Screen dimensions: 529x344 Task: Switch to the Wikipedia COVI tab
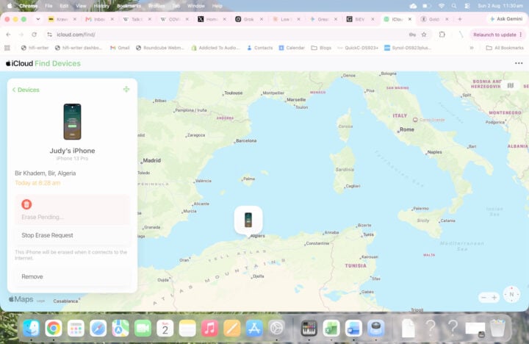[170, 19]
